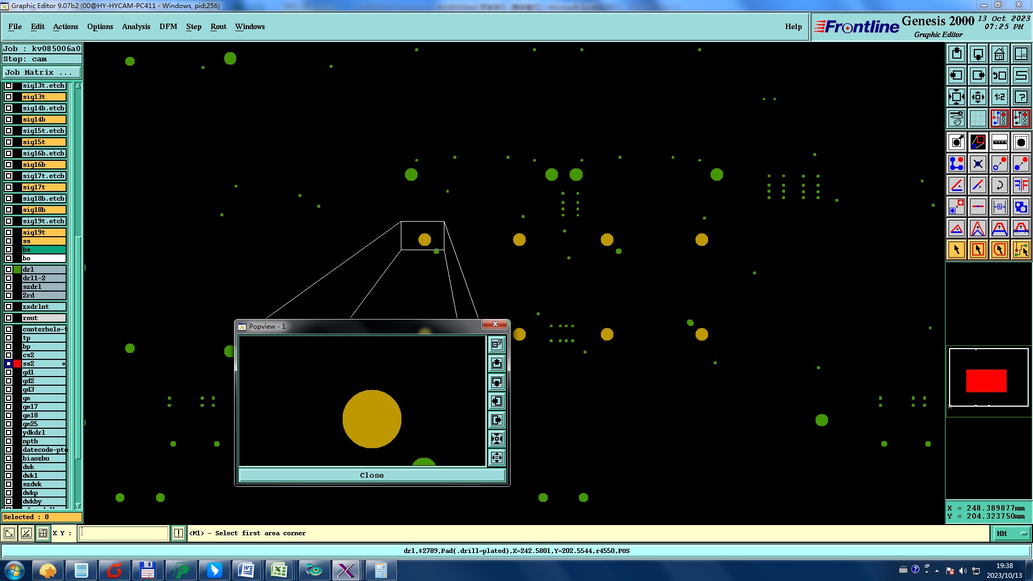Select the bs layer name
Viewport: 1033px width, 581px height.
coord(44,250)
